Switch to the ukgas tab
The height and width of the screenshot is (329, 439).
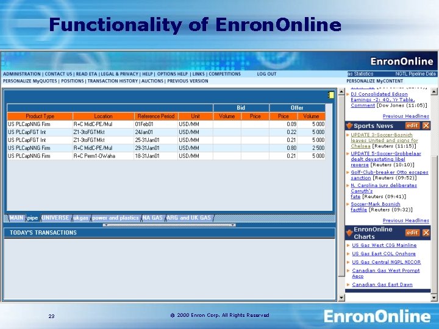pyautogui.click(x=80, y=218)
